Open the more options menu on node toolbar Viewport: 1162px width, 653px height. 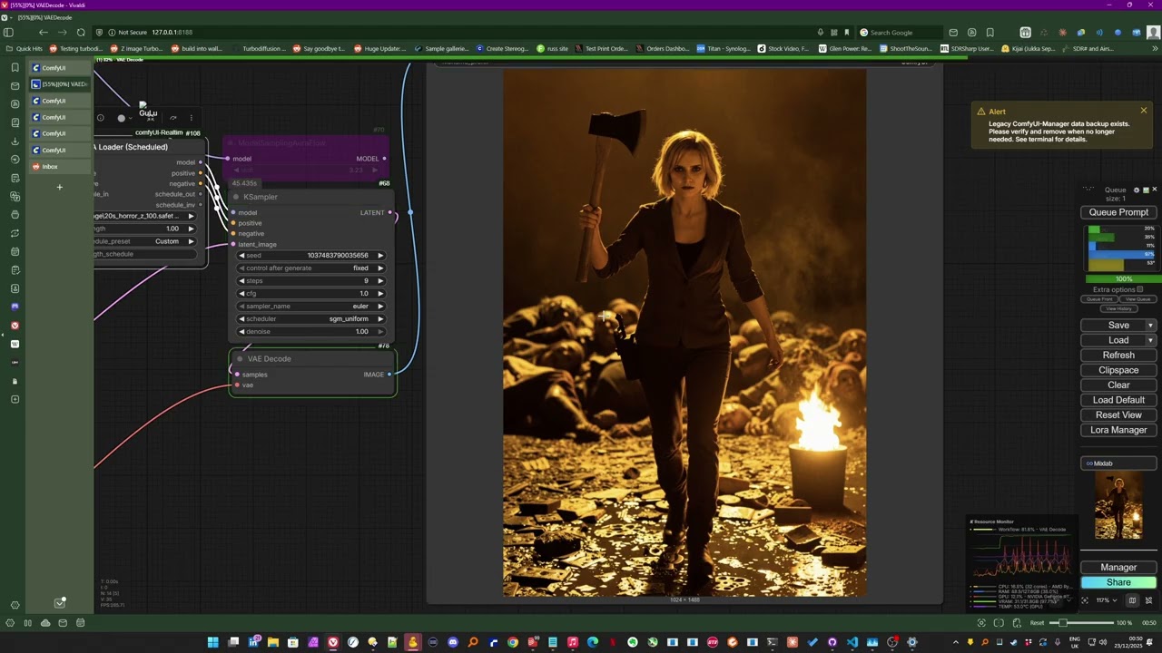tap(191, 118)
